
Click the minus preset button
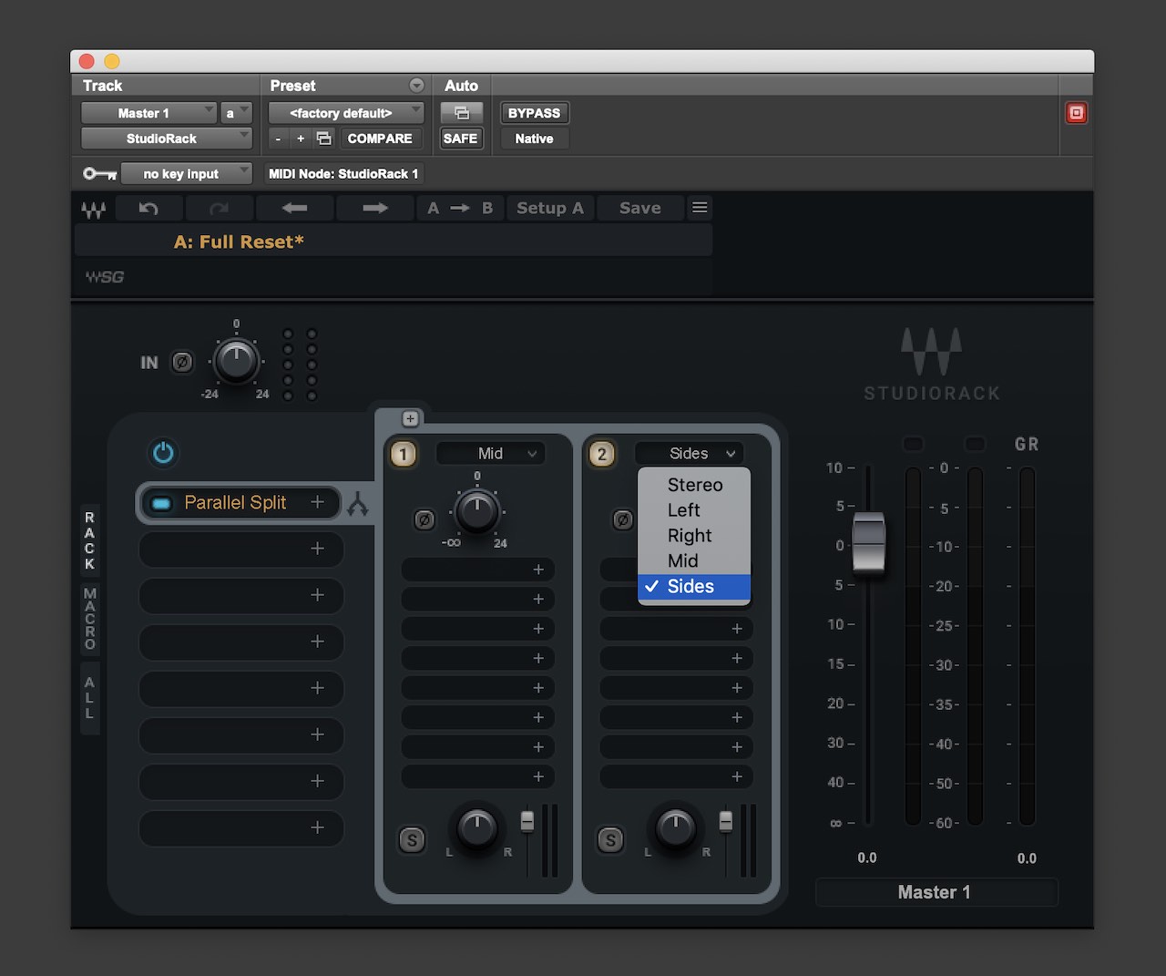[x=279, y=139]
